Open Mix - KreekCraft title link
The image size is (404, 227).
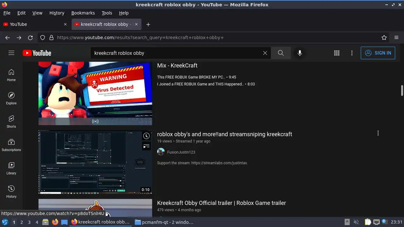[x=177, y=66]
